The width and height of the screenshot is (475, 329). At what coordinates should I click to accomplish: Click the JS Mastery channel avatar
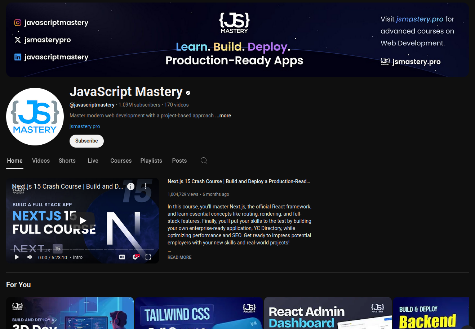click(35, 117)
